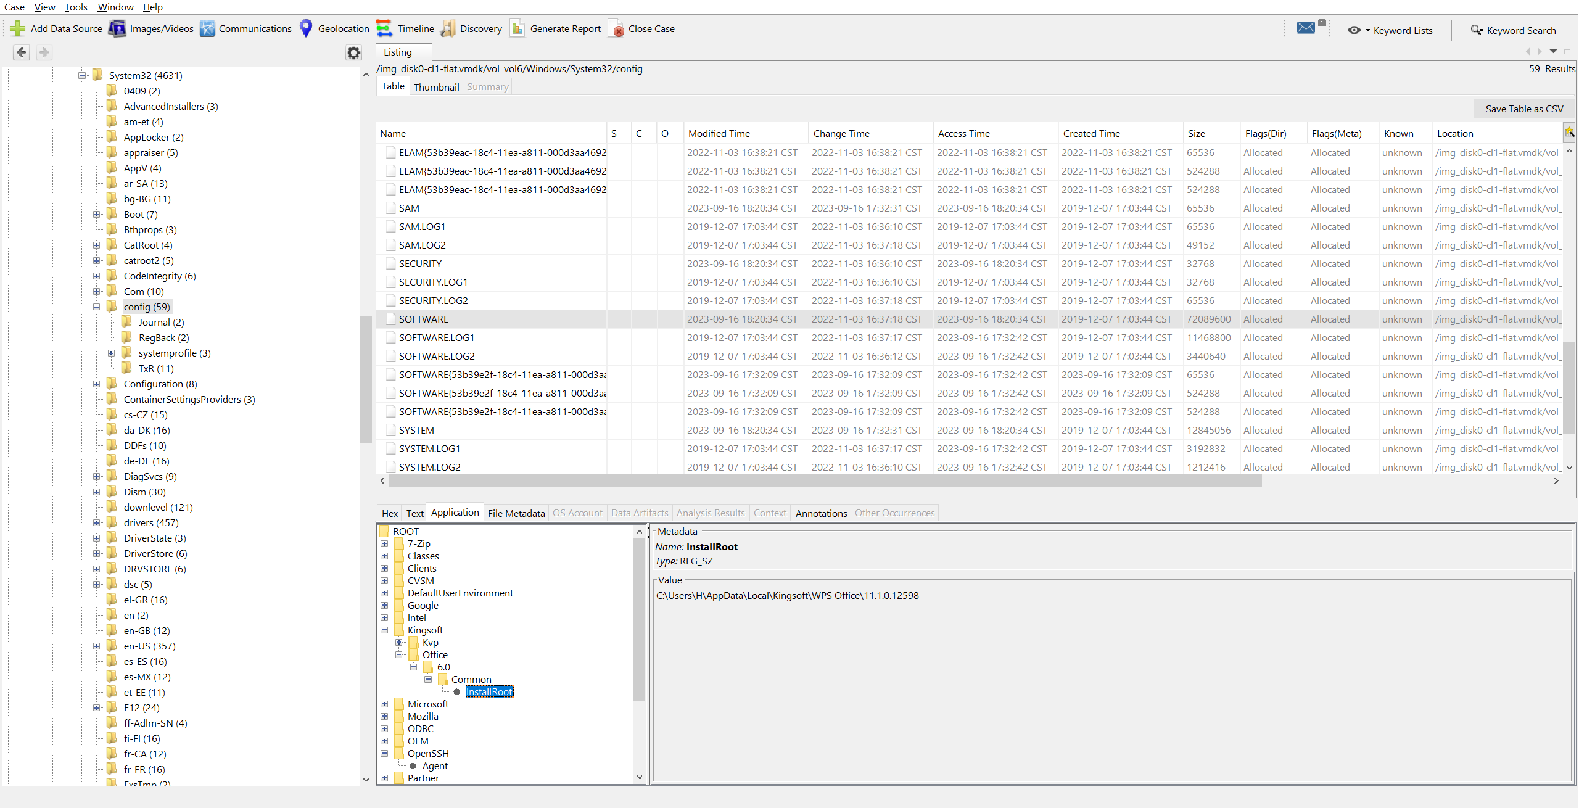This screenshot has height=808, width=1579.
Task: Expand the Microsoft registry key
Action: pos(384,704)
